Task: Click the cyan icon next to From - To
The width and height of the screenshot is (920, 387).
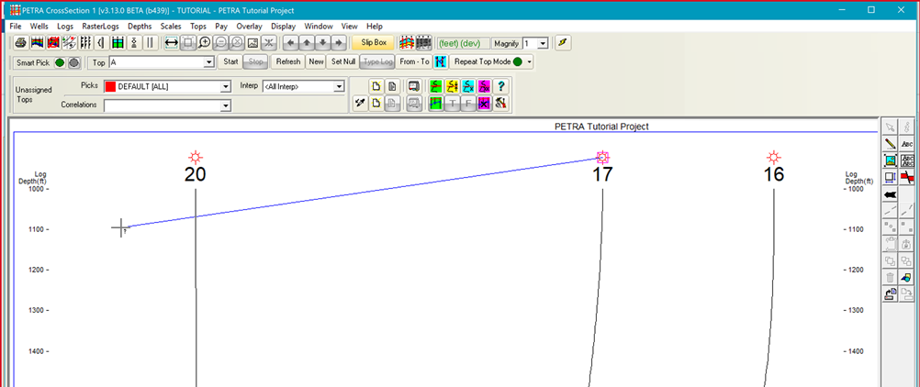Action: (x=441, y=61)
